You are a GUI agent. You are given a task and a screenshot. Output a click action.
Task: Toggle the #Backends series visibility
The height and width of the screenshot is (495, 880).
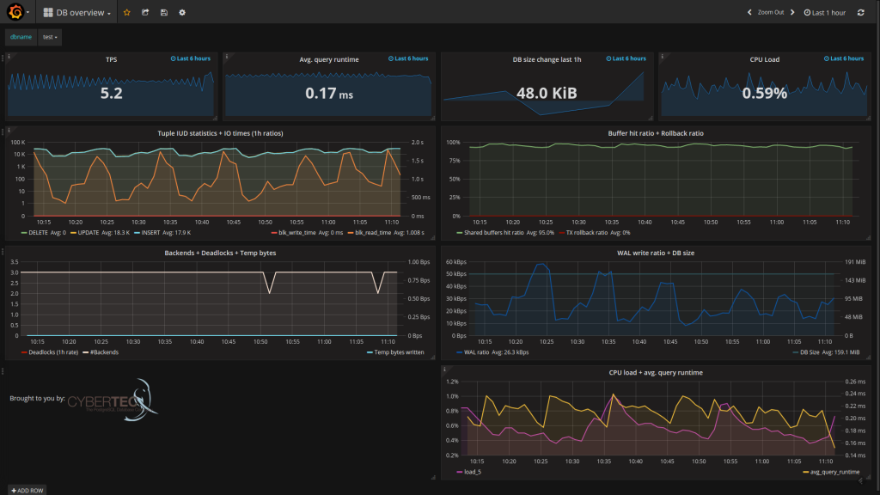101,352
